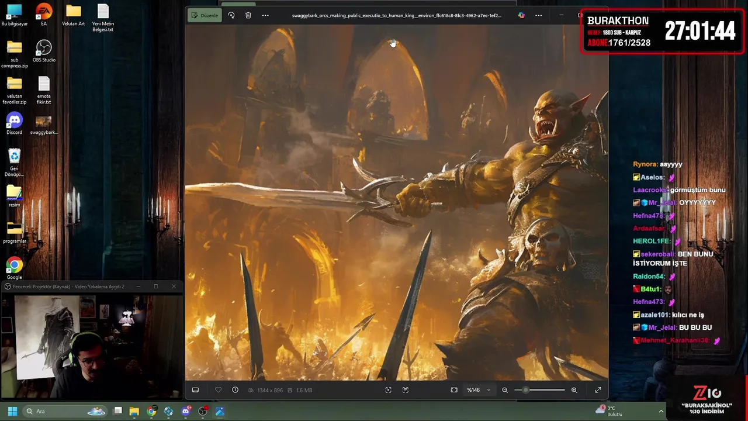Viewport: 748px width, 421px height.
Task: Open the blue hexagon app on the taskbar
Action: [x=168, y=411]
